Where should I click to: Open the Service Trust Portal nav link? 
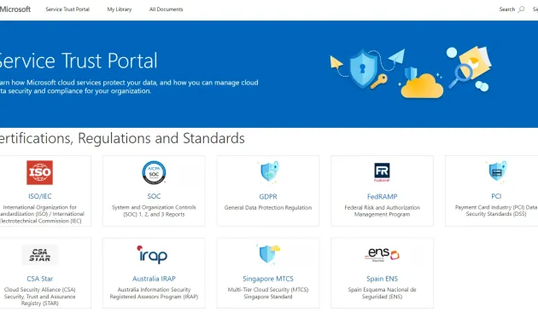[x=67, y=9]
